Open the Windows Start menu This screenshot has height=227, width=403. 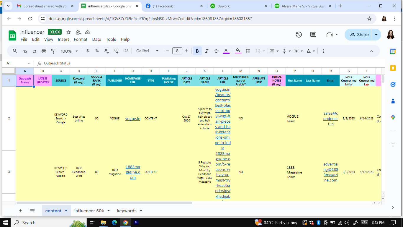[x=6, y=223]
